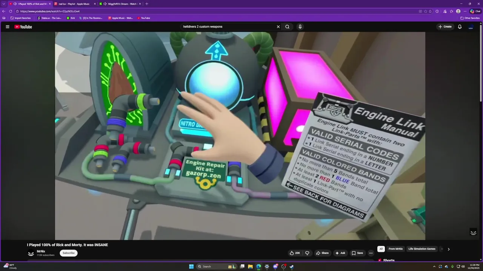This screenshot has height=271, width=483.
Task: Clear the YouTube search box text
Action: click(x=278, y=27)
